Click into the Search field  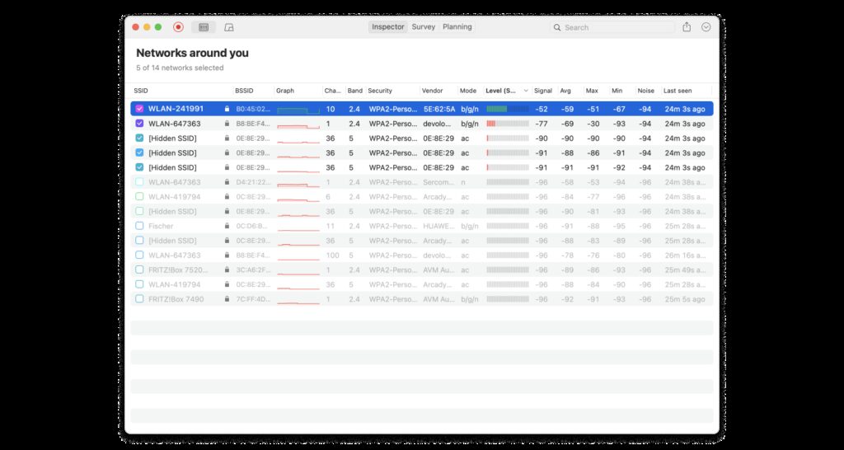(618, 27)
